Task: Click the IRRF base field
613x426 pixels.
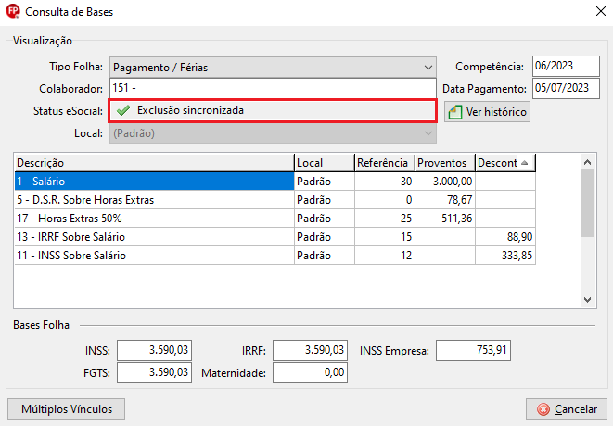Action: pyautogui.click(x=310, y=350)
